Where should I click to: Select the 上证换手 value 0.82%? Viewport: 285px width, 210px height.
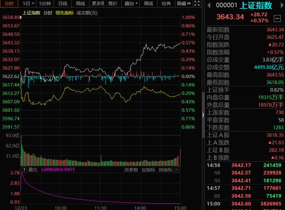tap(277, 90)
